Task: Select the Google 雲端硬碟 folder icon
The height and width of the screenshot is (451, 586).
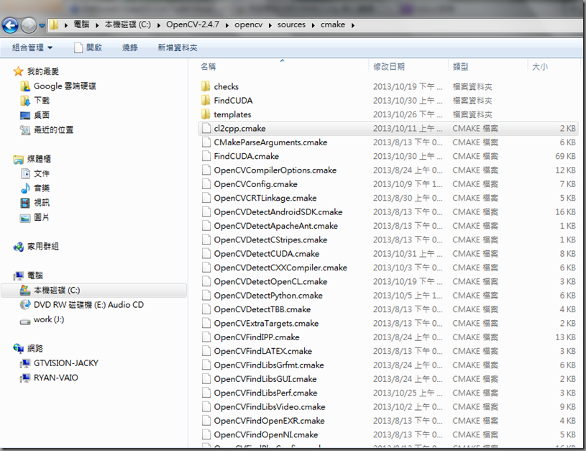Action: 25,86
